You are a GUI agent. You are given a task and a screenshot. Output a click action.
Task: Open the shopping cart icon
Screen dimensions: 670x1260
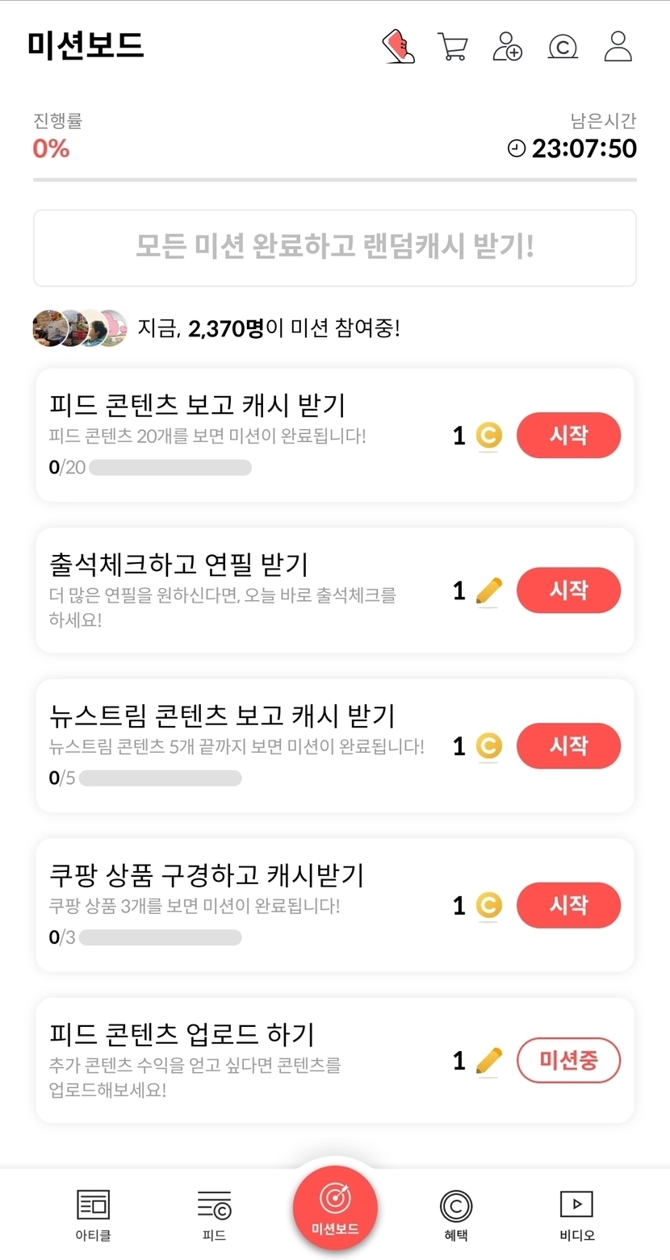[452, 46]
